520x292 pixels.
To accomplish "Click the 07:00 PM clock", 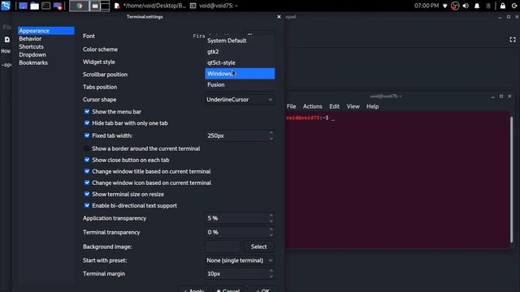I will [426, 6].
